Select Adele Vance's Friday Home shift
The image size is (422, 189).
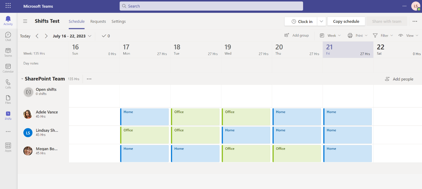(348, 117)
